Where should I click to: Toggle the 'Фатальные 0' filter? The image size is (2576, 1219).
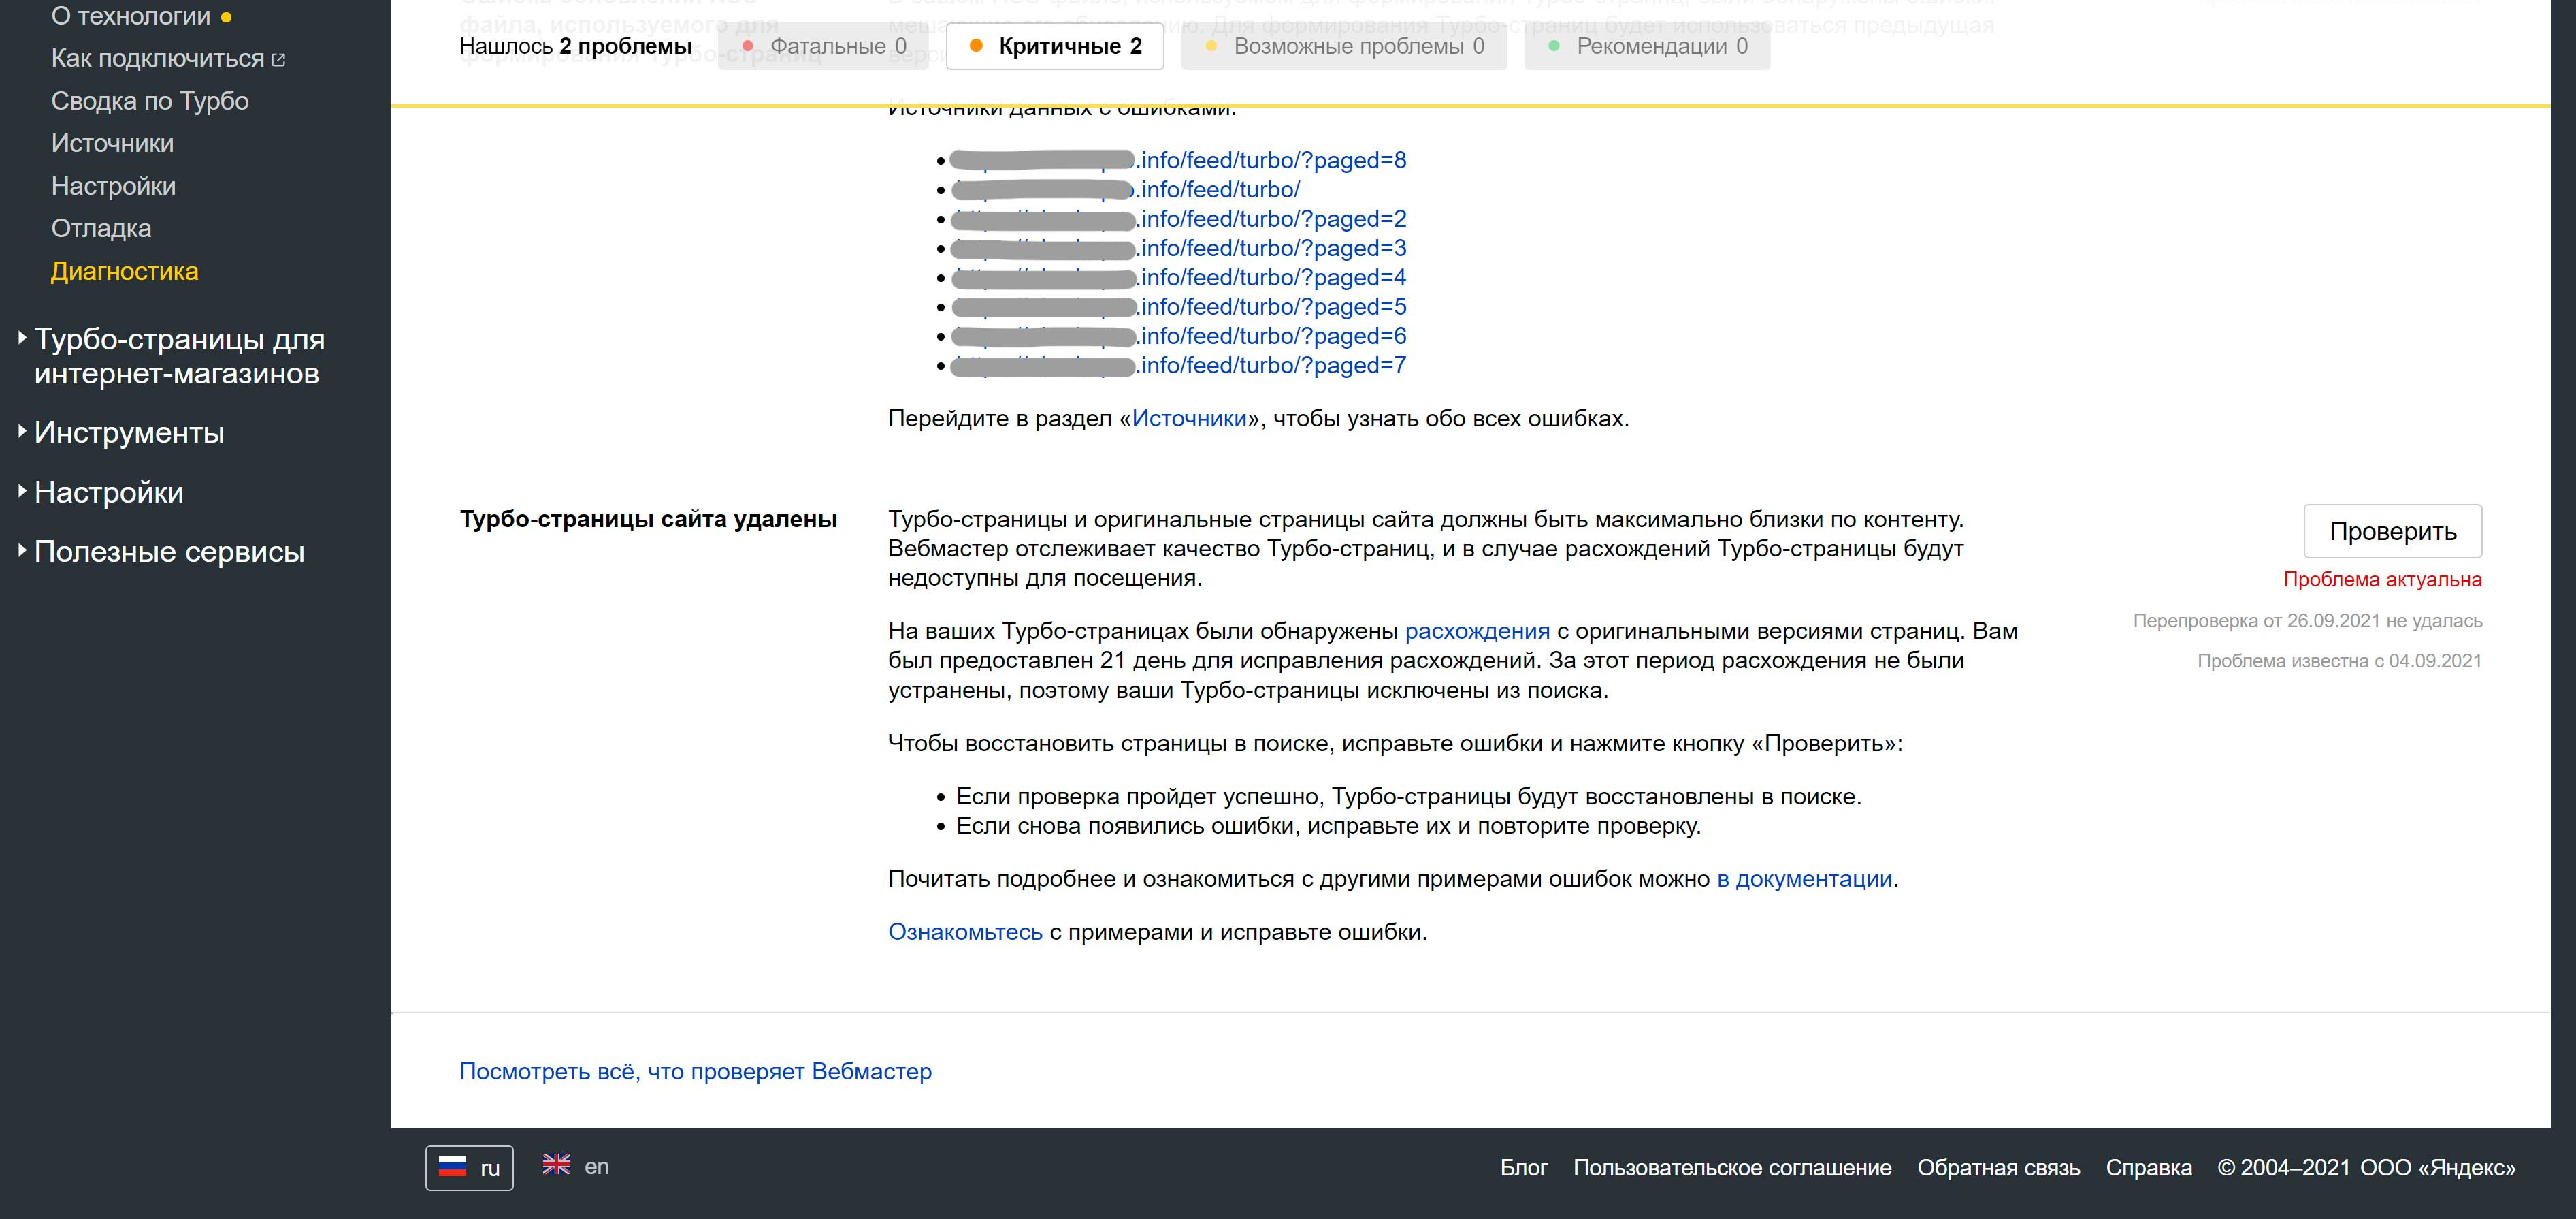pos(824,46)
